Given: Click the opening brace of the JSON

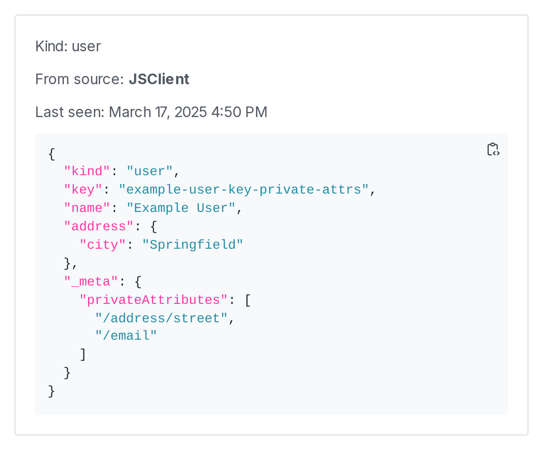Looking at the screenshot, I should tap(51, 153).
